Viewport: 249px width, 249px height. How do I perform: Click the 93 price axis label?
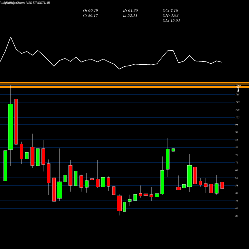[237, 132]
